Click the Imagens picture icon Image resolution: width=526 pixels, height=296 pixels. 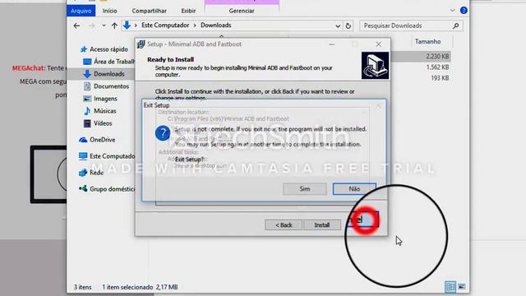87,99
